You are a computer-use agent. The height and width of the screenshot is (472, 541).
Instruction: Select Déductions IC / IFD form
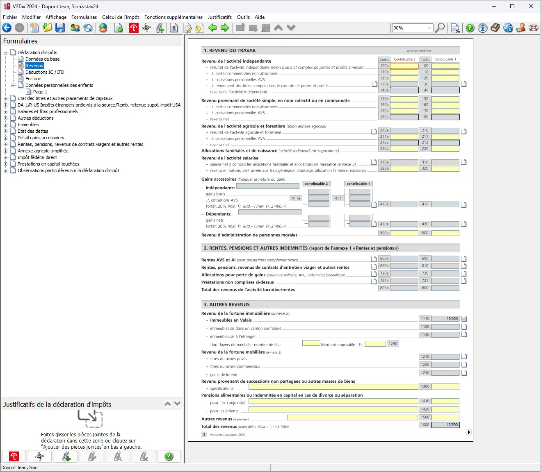pyautogui.click(x=45, y=72)
